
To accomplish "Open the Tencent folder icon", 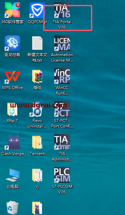I will (x=37, y=142).
